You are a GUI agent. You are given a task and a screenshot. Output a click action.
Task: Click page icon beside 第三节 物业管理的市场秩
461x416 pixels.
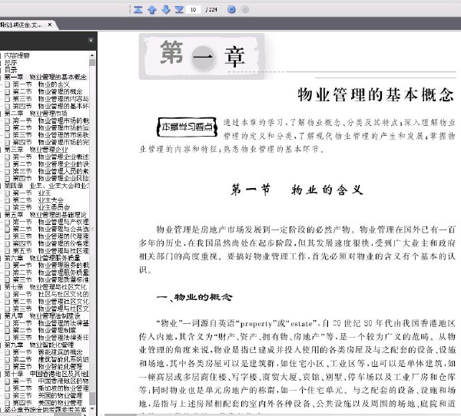pyautogui.click(x=8, y=135)
